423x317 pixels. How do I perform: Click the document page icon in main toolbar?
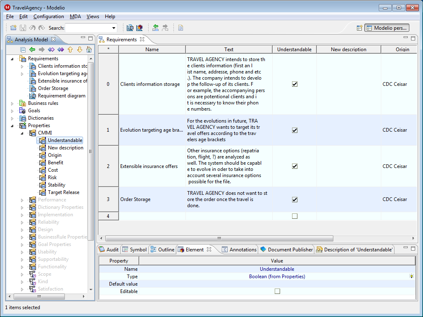[181, 28]
